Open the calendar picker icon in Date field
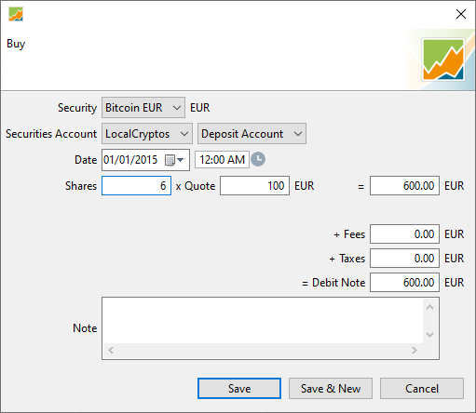This screenshot has width=476, height=413. pos(173,160)
